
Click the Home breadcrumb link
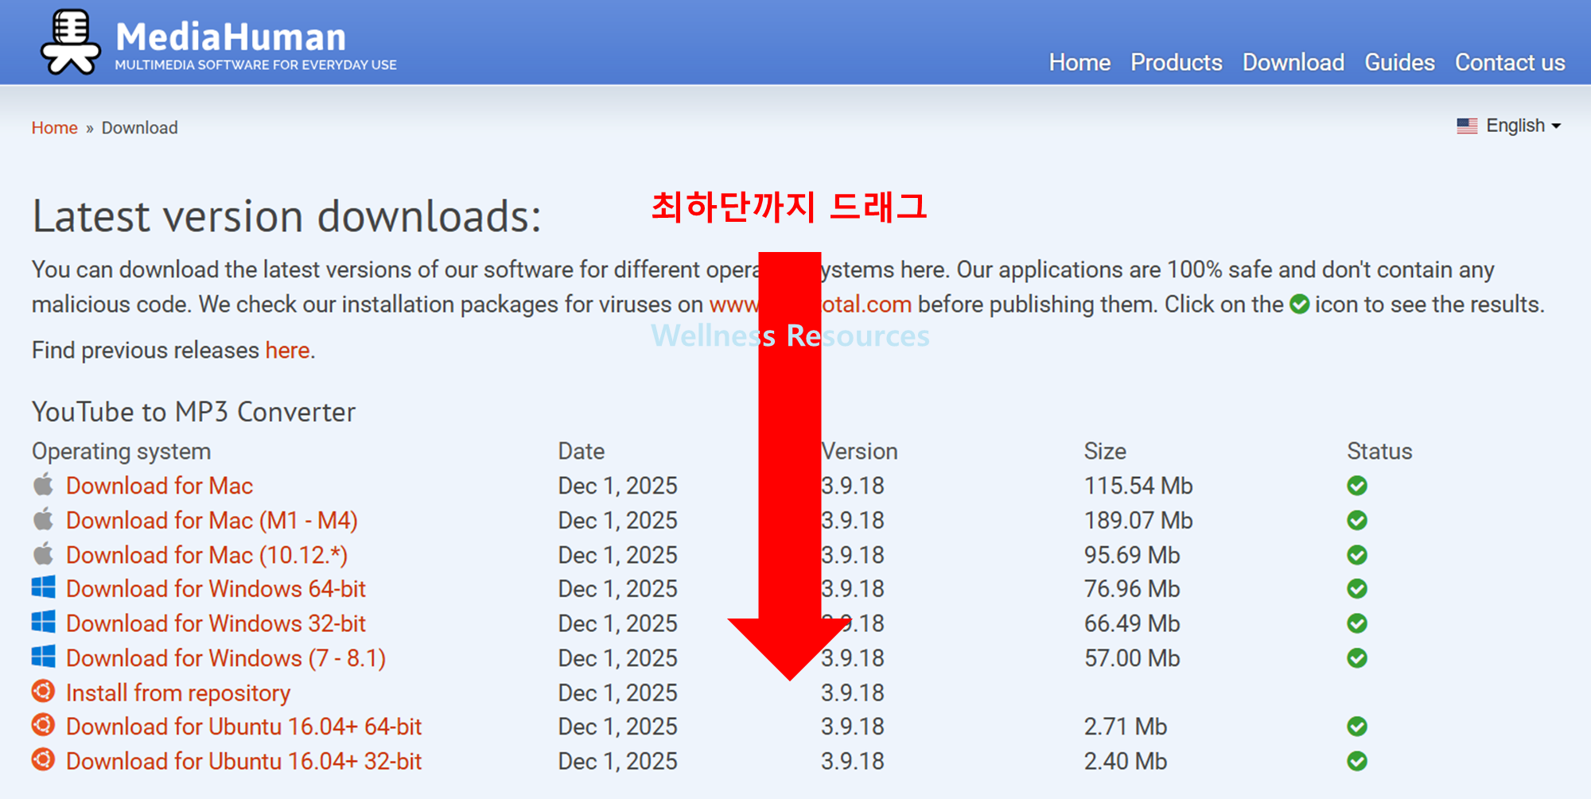point(54,128)
